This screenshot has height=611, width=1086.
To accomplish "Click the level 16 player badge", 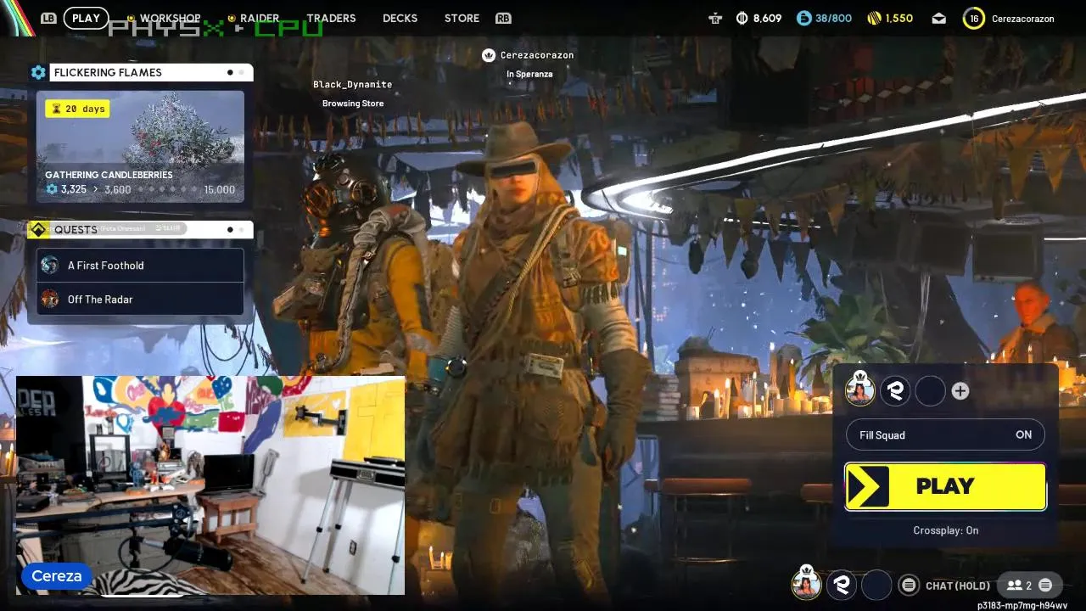I will coord(974,18).
